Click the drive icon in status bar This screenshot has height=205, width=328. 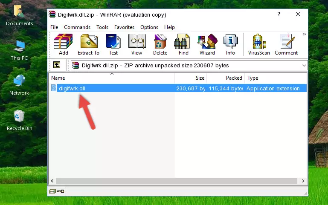52,191
